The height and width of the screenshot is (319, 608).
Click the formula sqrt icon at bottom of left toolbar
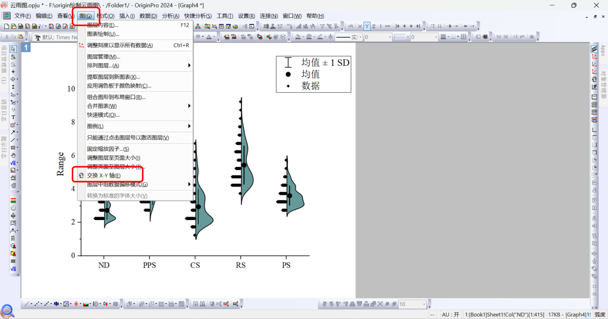[13, 268]
